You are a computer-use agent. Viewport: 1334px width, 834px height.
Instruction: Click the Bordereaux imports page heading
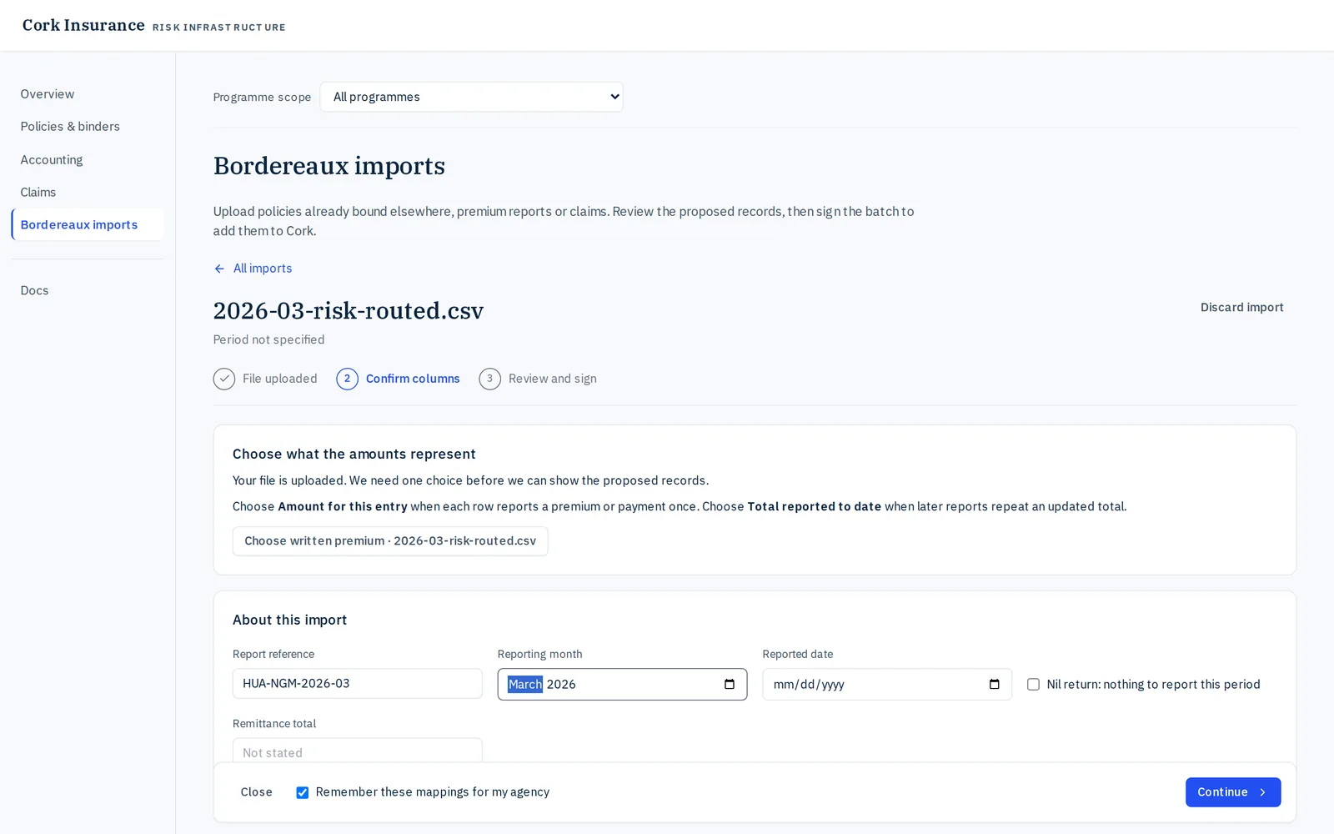coord(329,166)
